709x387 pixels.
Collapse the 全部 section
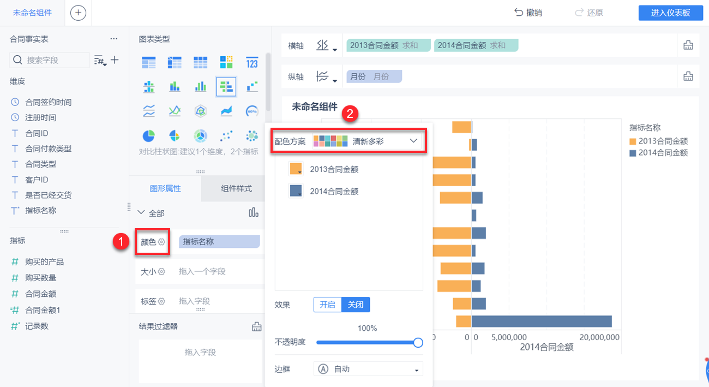tap(142, 213)
